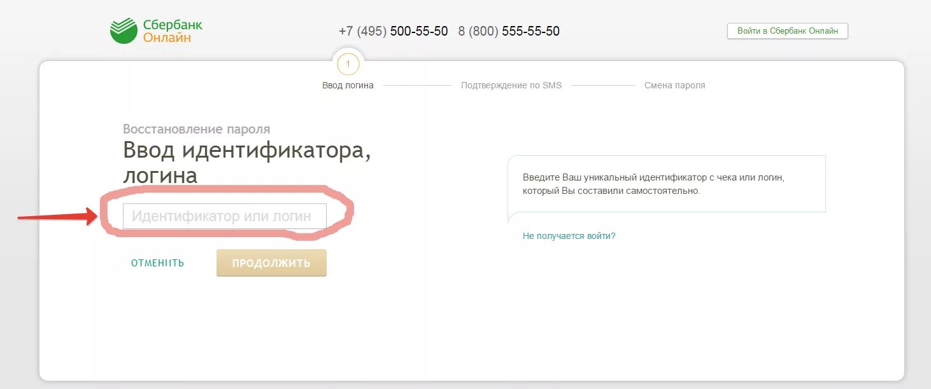Viewport: 931px width, 389px height.
Task: Cancel with the Отменить link
Action: tap(157, 263)
